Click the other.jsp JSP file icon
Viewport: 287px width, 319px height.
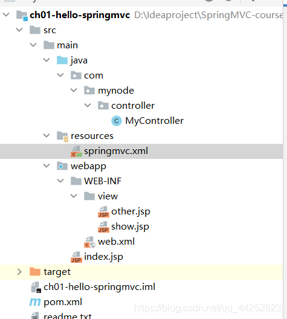103,212
